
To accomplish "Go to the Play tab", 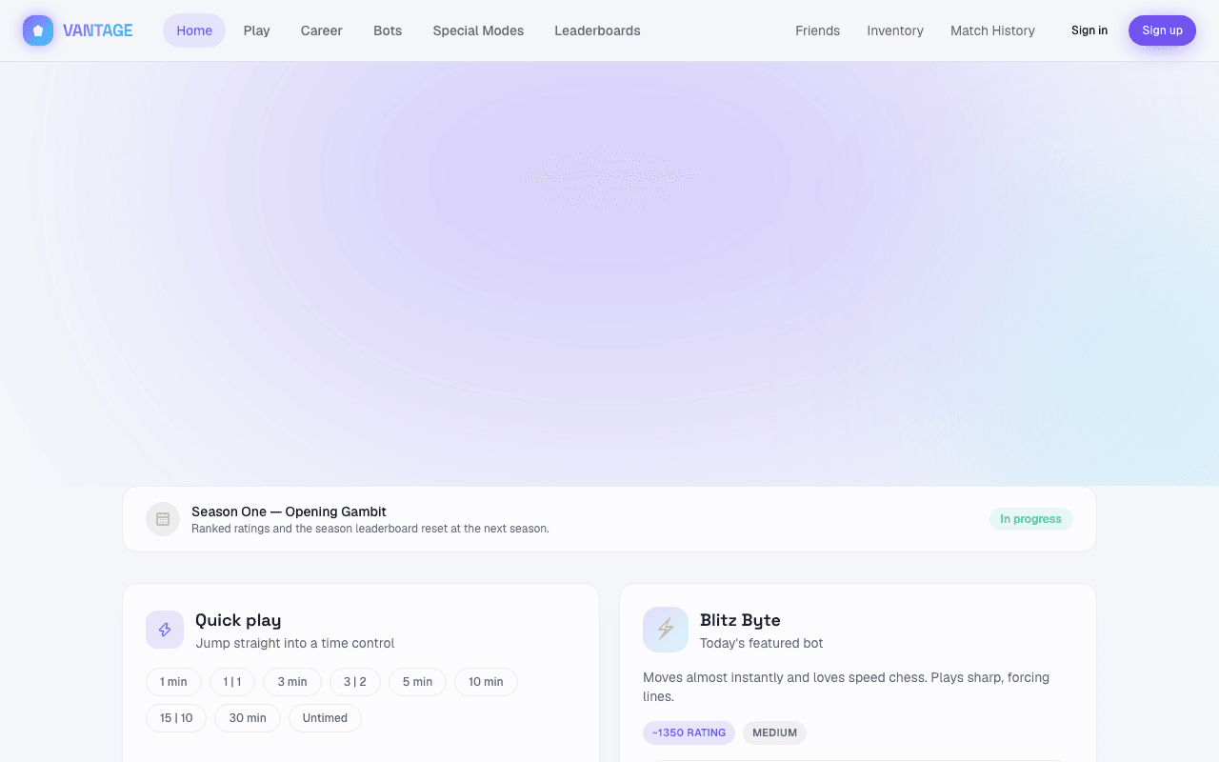I will click(x=257, y=30).
